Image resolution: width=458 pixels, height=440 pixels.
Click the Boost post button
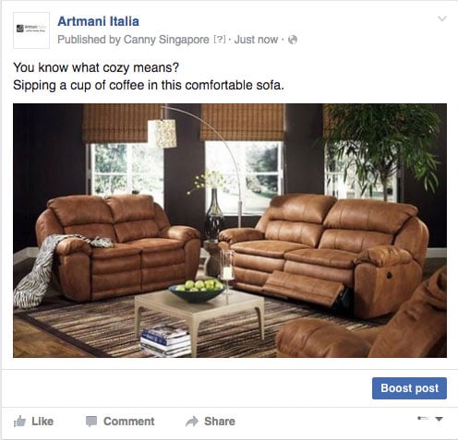point(409,388)
